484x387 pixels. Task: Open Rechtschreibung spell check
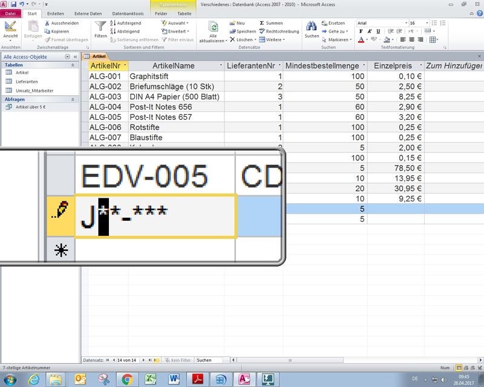(x=279, y=31)
